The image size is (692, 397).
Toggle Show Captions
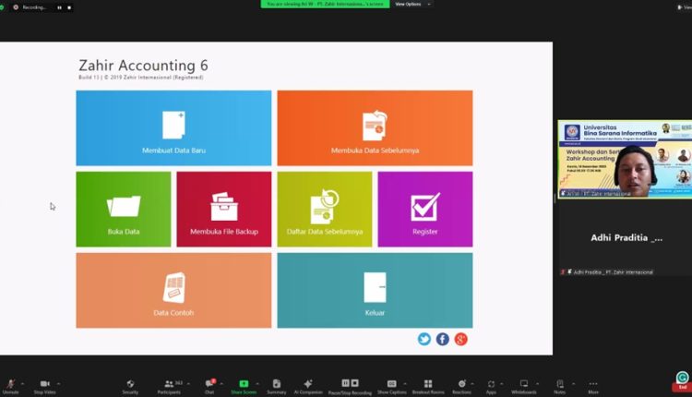[391, 387]
